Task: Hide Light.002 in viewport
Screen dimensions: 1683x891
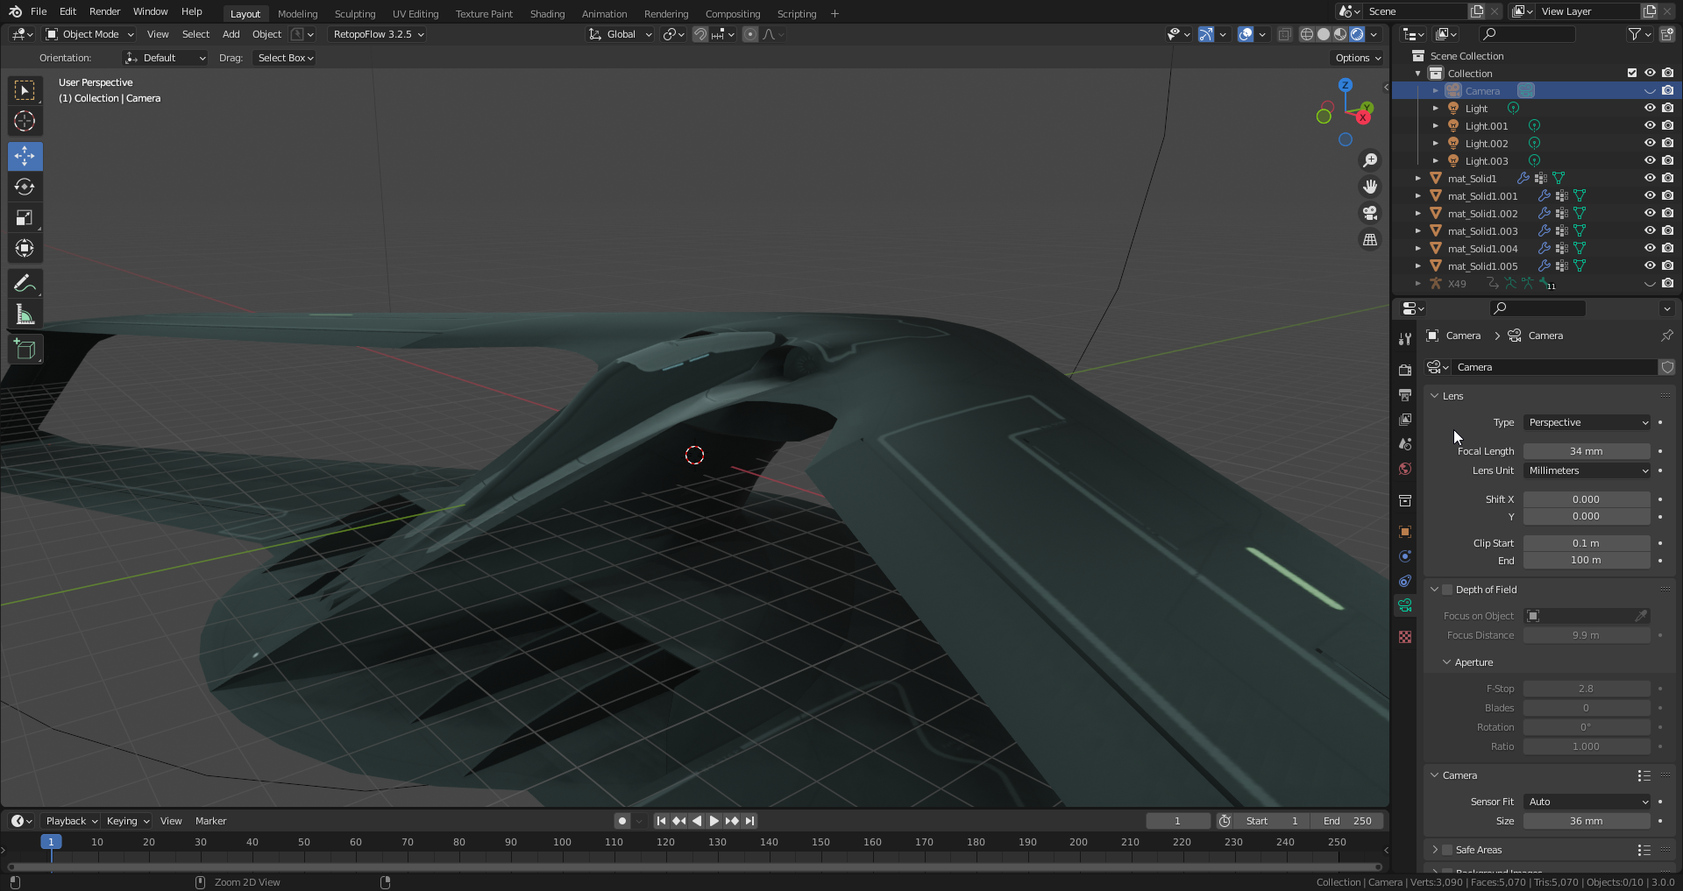Action: 1649,144
